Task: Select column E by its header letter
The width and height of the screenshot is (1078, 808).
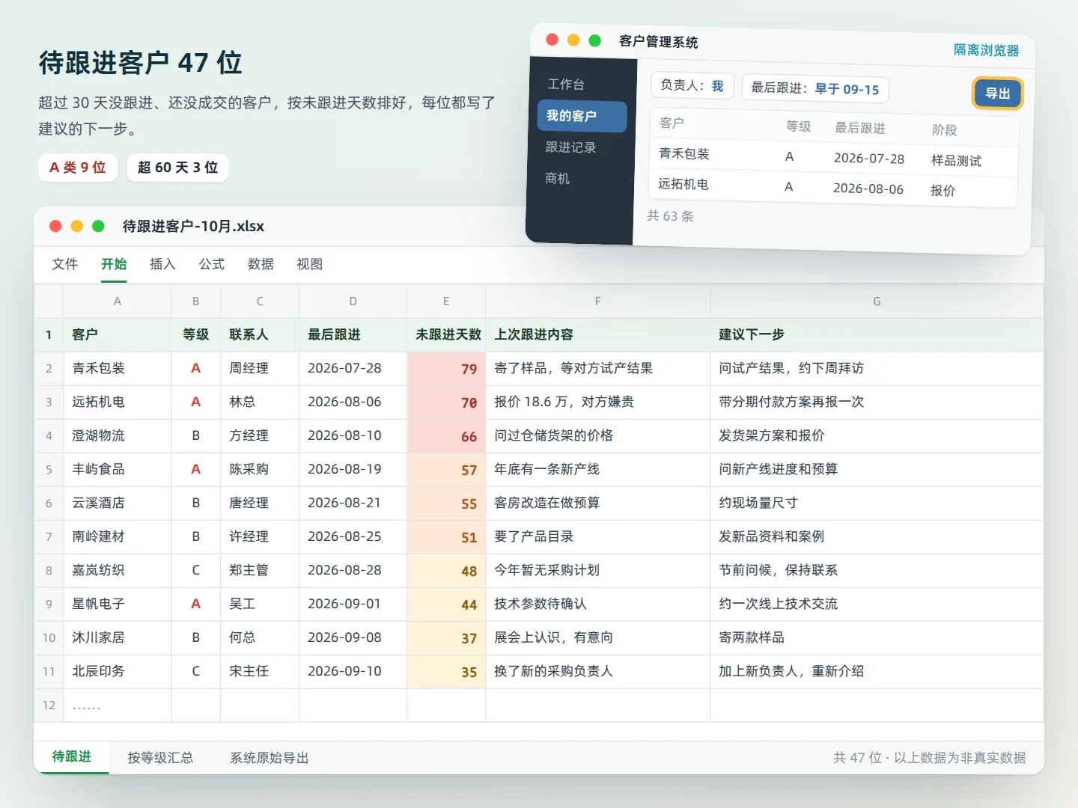Action: [446, 302]
